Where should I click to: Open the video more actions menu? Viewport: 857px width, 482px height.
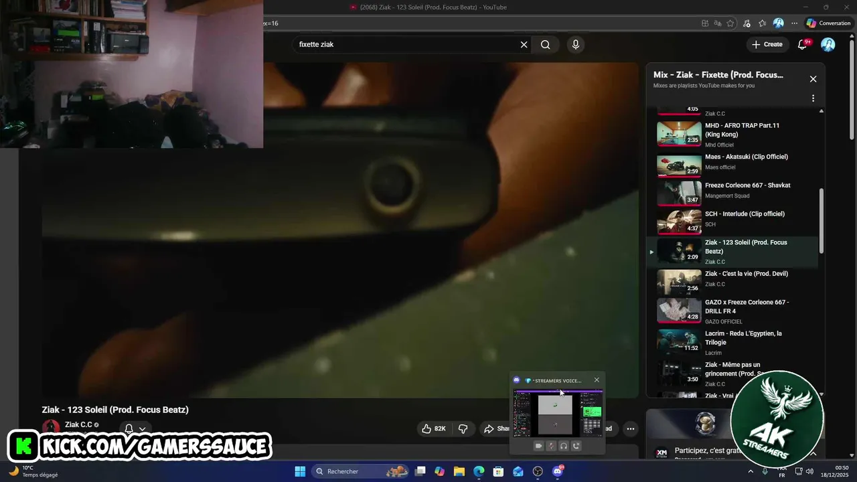click(630, 428)
